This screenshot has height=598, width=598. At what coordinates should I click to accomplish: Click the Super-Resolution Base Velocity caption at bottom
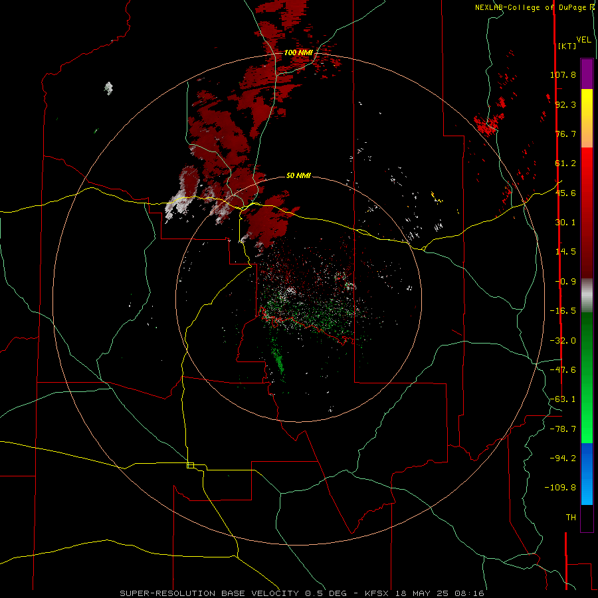point(302,593)
